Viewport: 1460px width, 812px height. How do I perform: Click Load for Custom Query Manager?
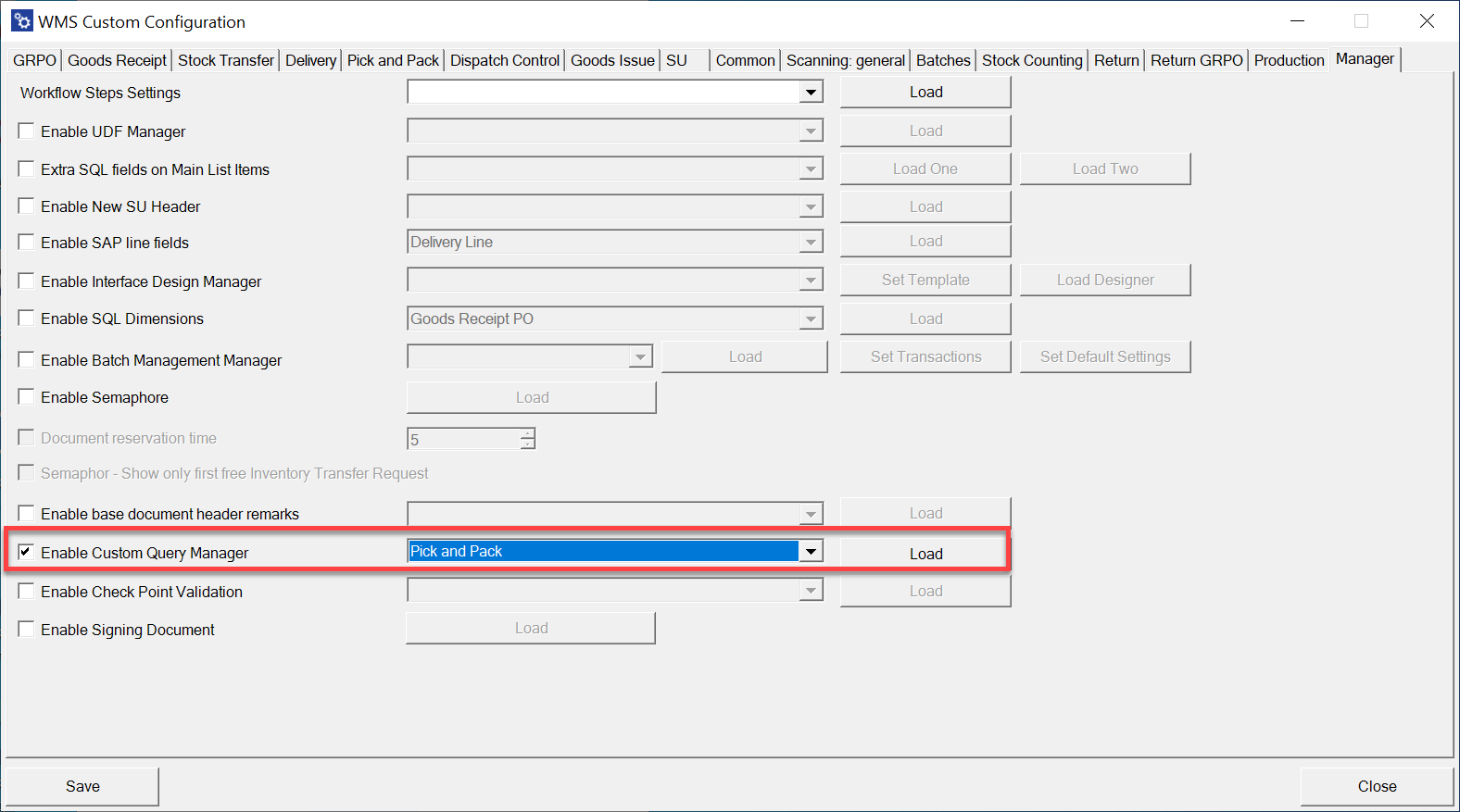click(x=925, y=554)
